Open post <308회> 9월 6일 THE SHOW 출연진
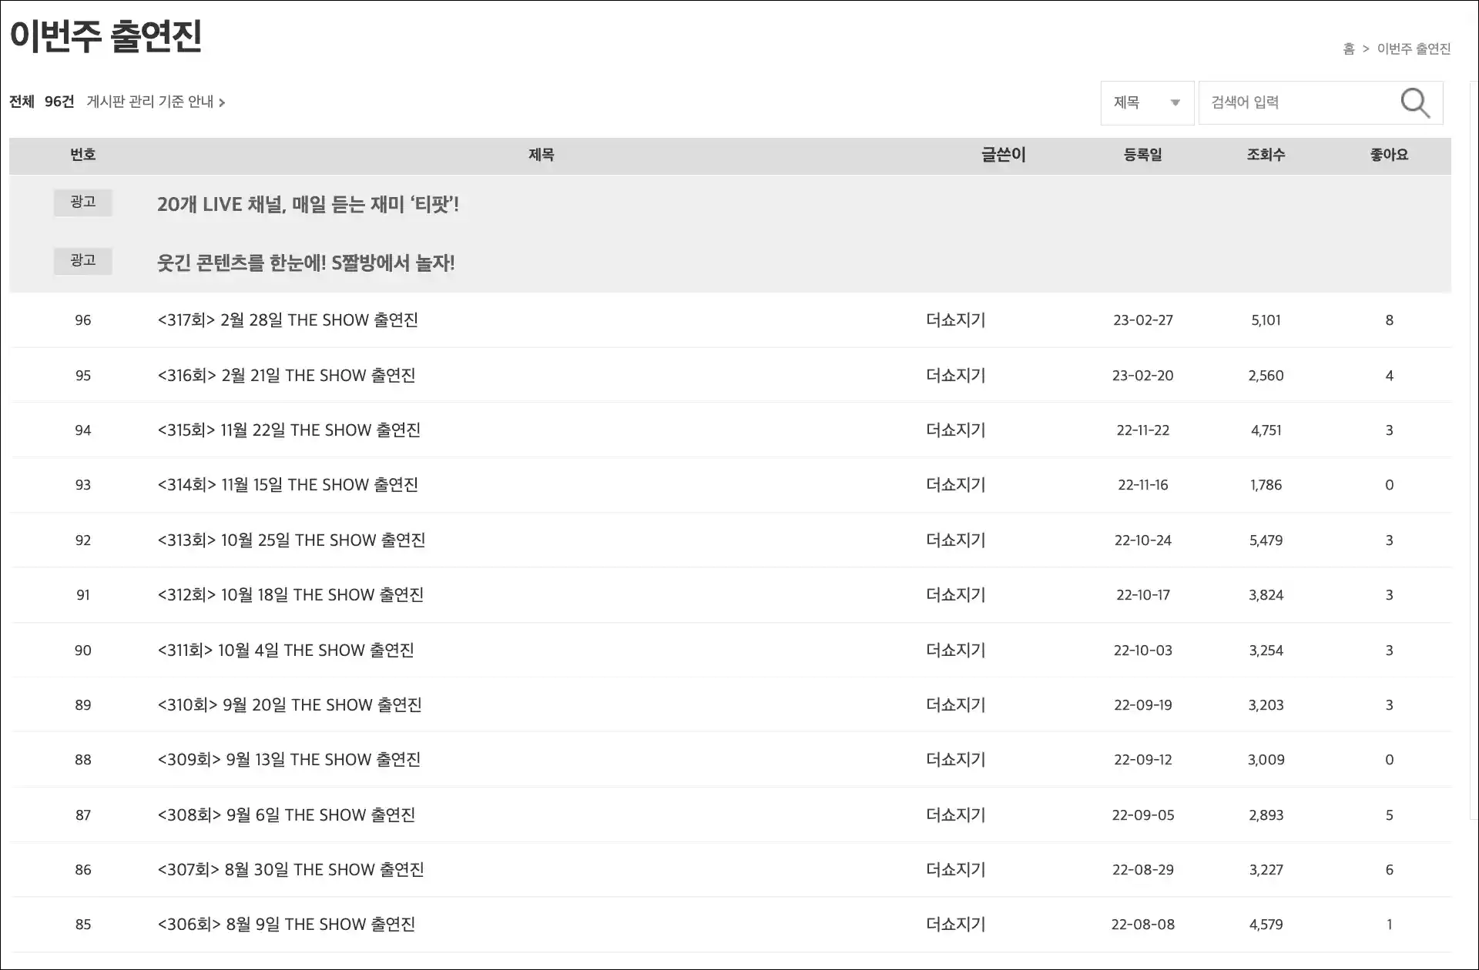This screenshot has width=1479, height=970. tap(286, 814)
